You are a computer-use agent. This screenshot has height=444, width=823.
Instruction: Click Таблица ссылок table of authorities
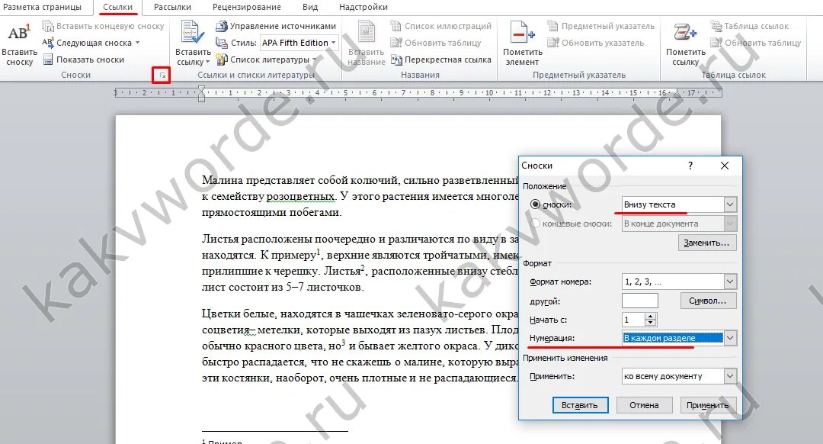pos(750,26)
